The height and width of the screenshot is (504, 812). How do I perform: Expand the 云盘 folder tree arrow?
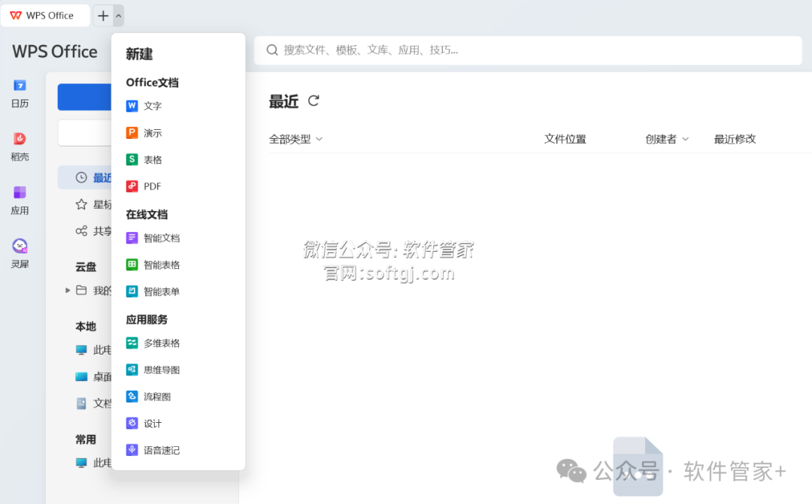click(68, 290)
